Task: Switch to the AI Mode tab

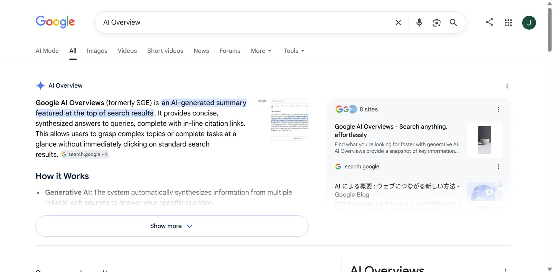Action: 47,51
